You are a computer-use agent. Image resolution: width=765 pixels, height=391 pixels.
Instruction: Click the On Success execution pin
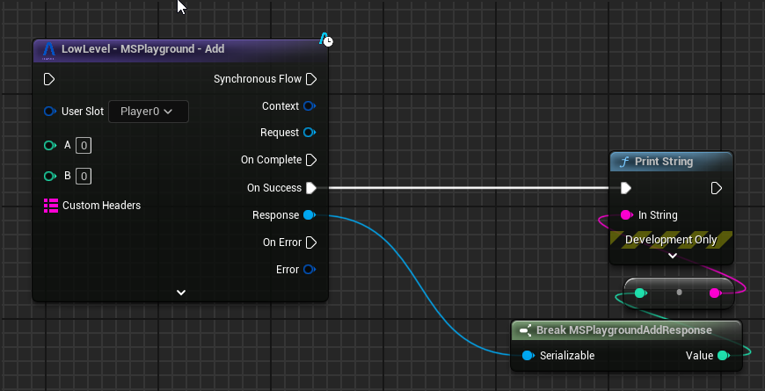[x=310, y=187]
